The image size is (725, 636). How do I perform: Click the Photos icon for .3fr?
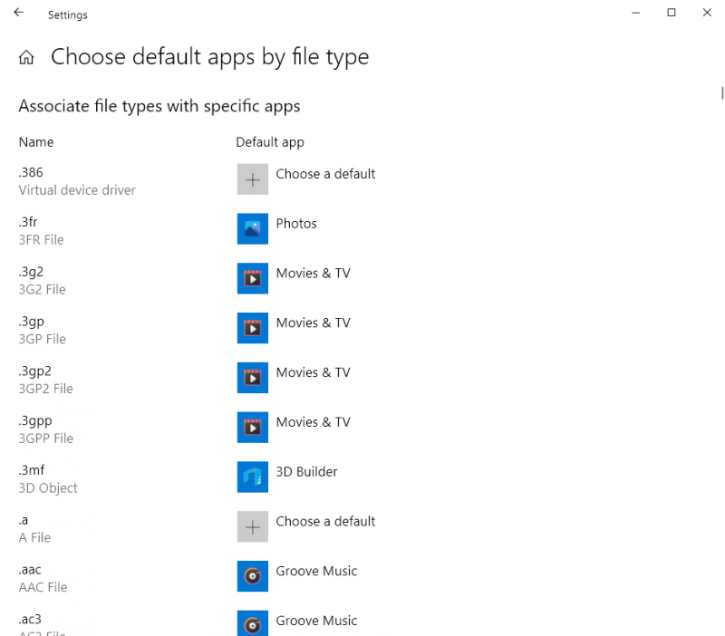pos(253,229)
